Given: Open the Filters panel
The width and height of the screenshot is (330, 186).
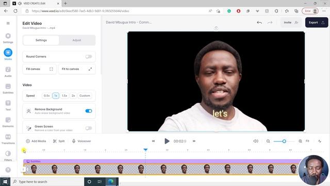Looking at the screenshot, I should 8,156.
